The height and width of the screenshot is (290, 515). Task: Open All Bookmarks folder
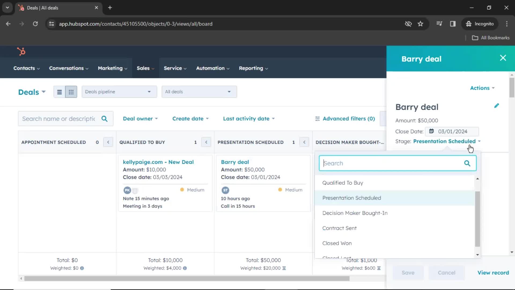(491, 38)
